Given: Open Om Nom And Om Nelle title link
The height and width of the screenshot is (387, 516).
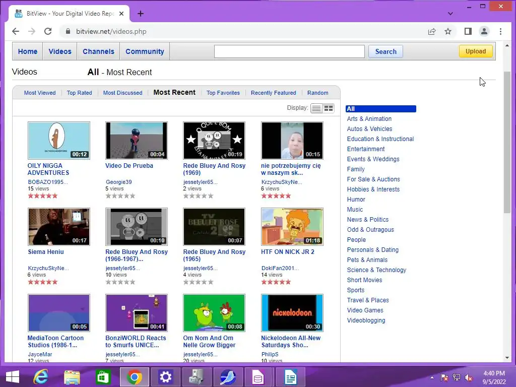Looking at the screenshot, I should click(x=209, y=341).
